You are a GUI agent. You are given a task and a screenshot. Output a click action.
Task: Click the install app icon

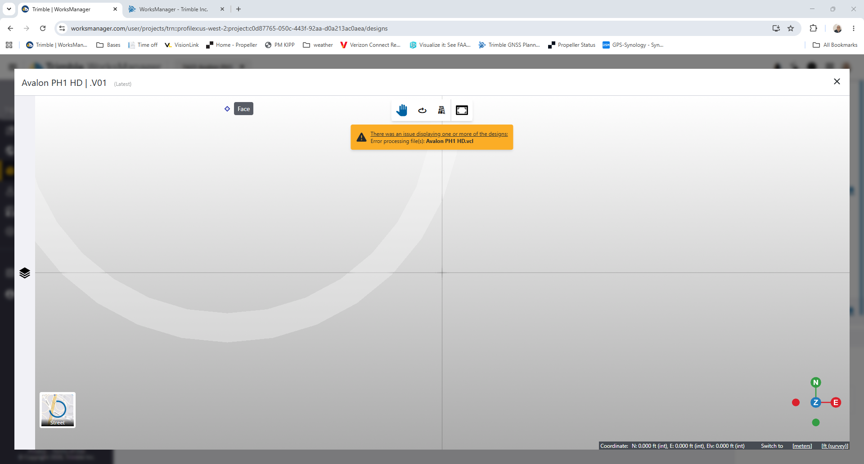(x=776, y=28)
